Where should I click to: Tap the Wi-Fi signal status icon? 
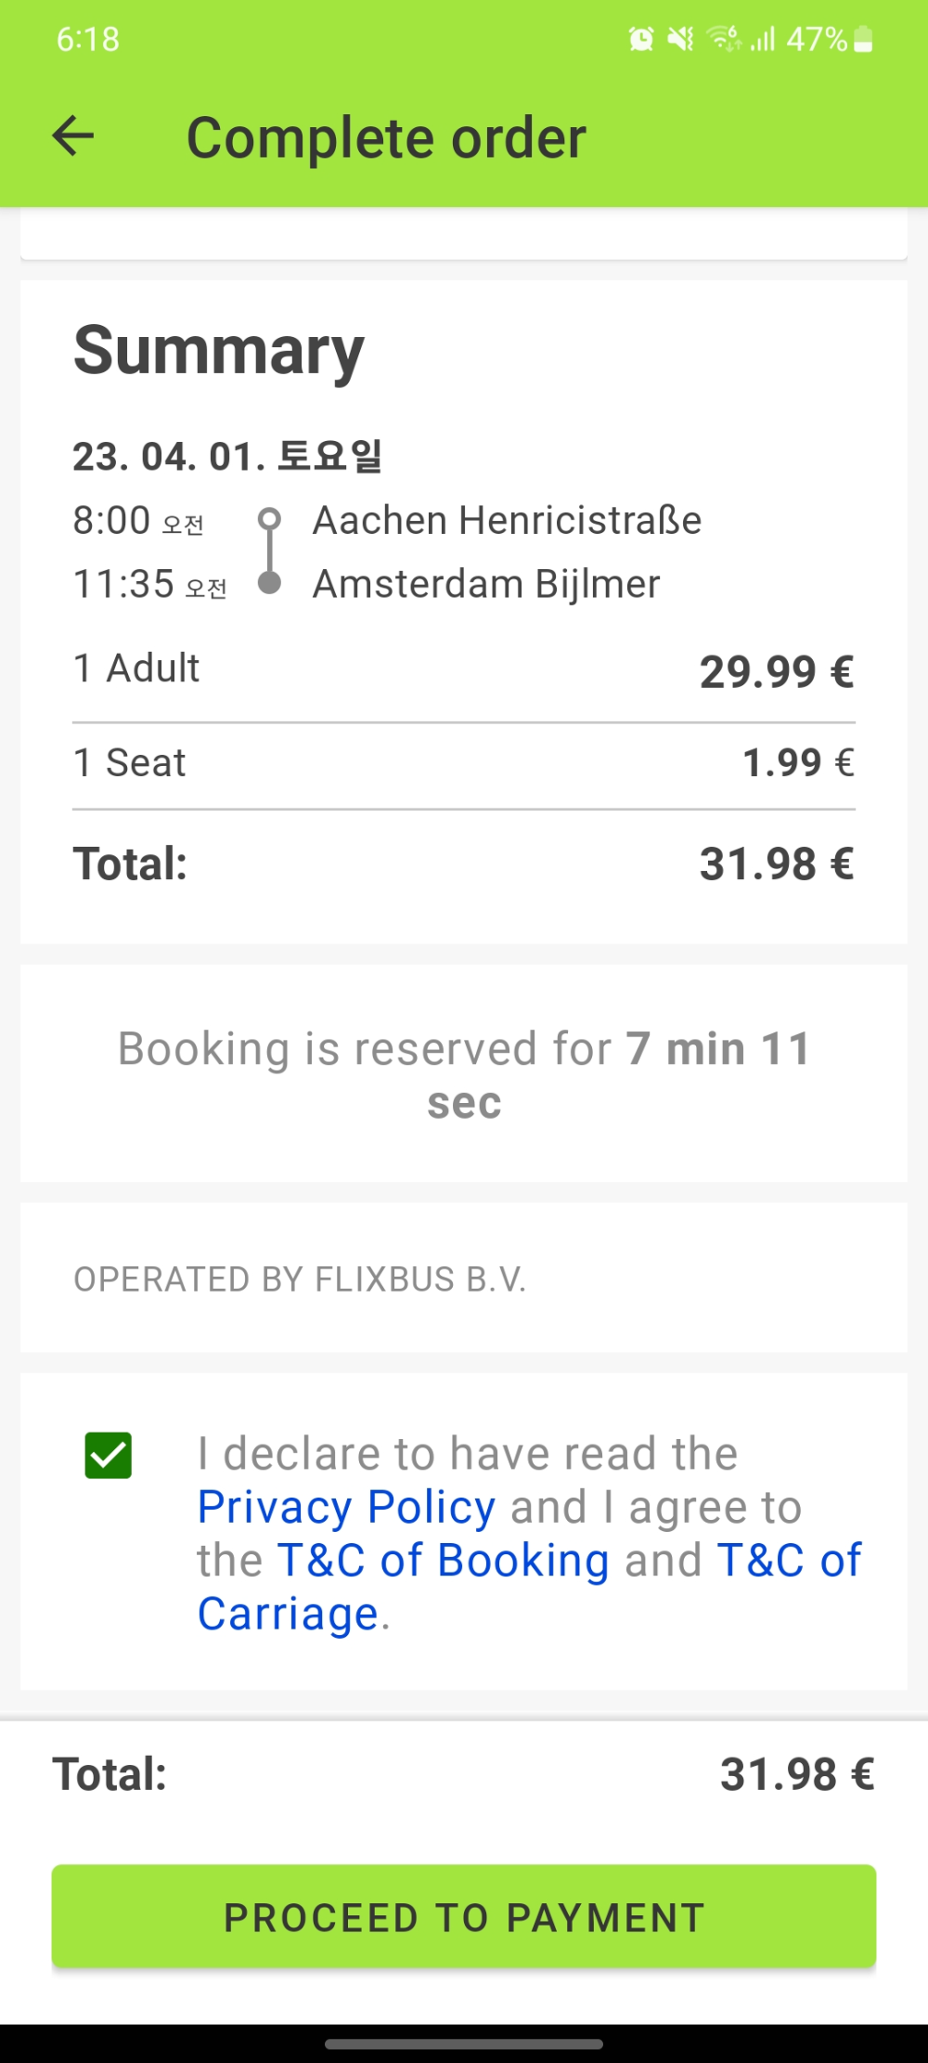coord(724,39)
